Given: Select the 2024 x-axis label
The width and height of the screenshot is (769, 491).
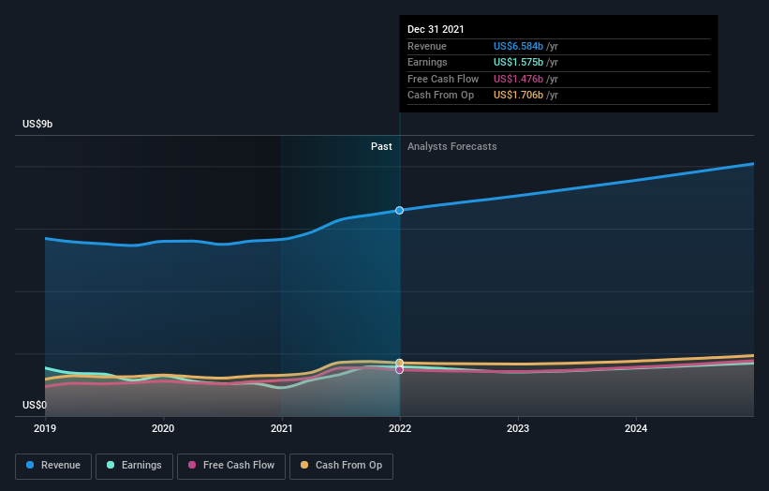Looking at the screenshot, I should pyautogui.click(x=636, y=429).
